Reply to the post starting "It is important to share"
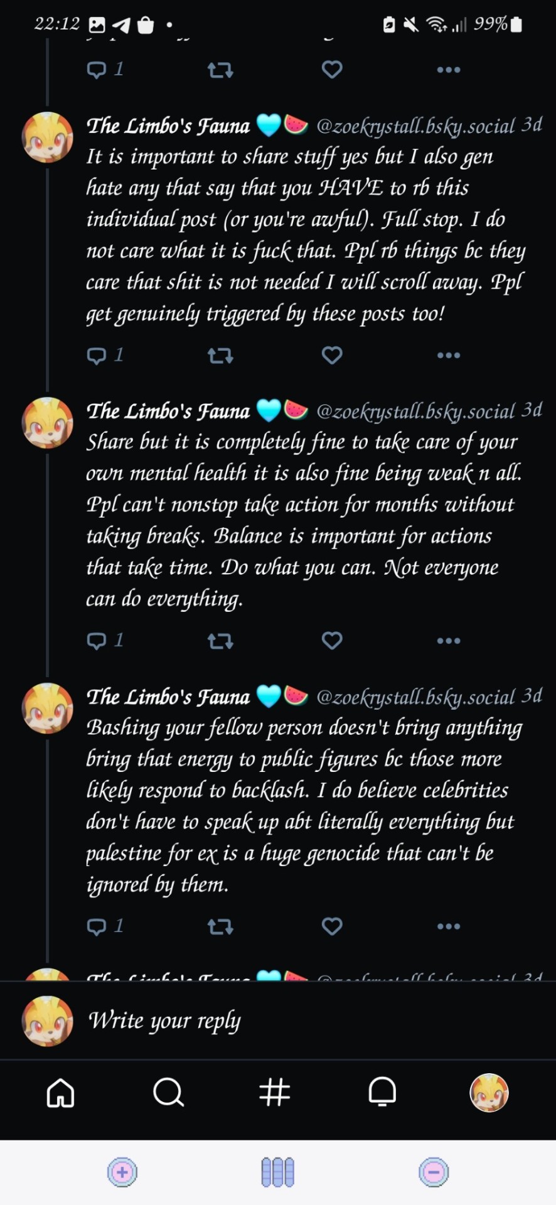Image resolution: width=556 pixels, height=1205 pixels. (97, 356)
